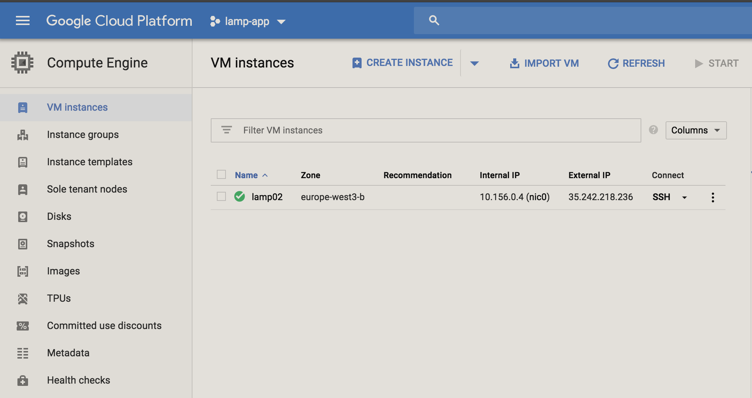Click the lamp-app project hexagon icon

[x=215, y=21]
